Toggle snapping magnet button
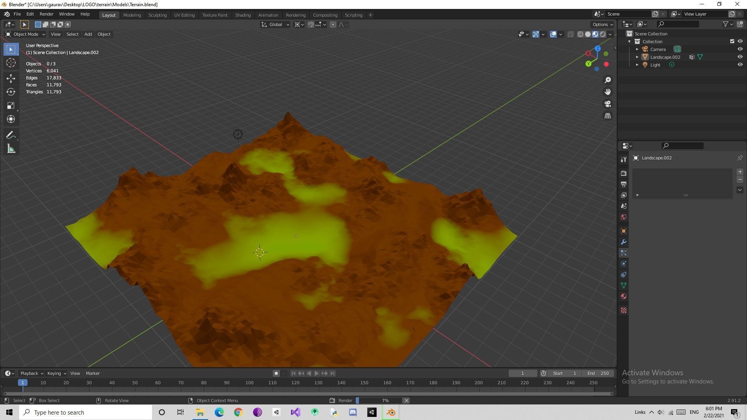This screenshot has width=747, height=420. point(311,24)
